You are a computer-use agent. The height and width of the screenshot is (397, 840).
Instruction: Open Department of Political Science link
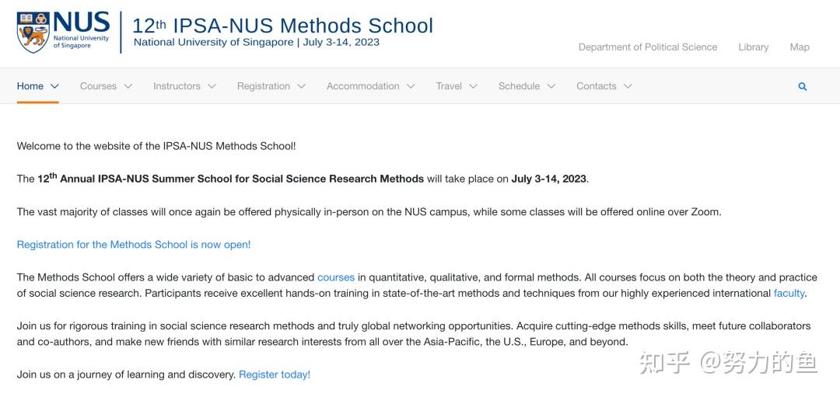click(648, 47)
